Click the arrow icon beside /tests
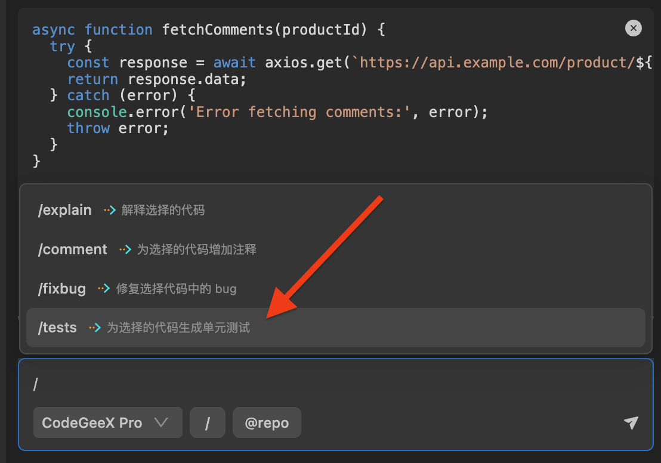The width and height of the screenshot is (661, 463). point(94,328)
